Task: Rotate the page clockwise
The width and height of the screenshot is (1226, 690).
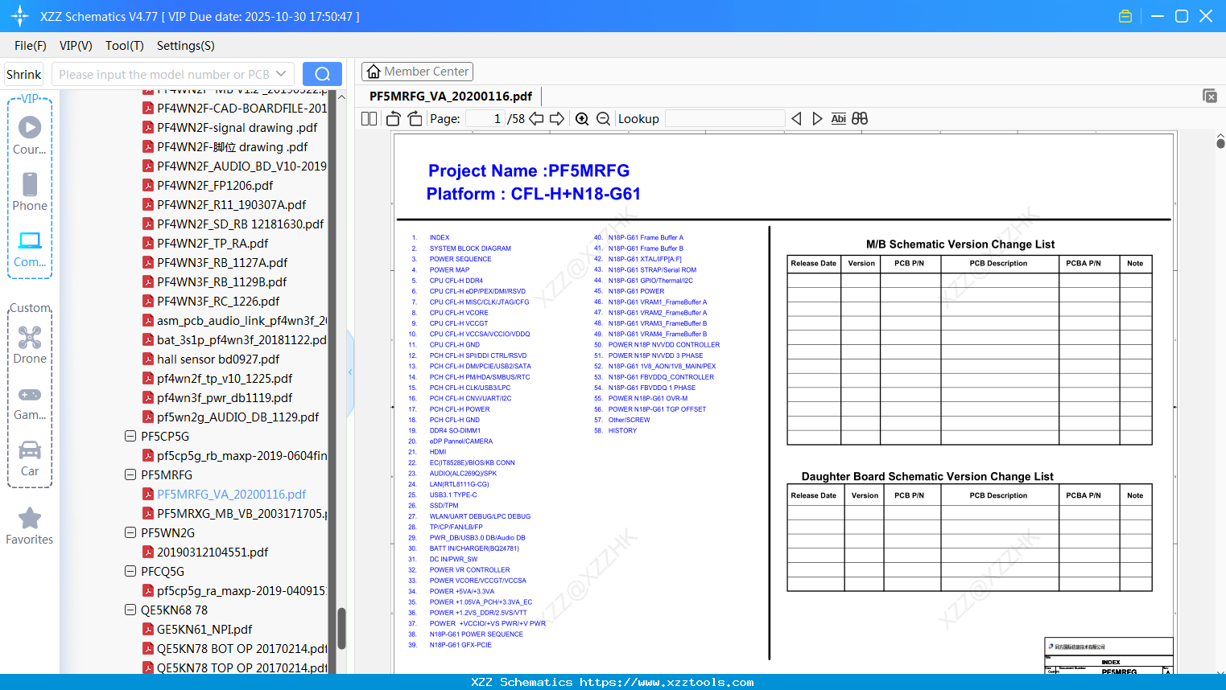Action: [x=415, y=118]
